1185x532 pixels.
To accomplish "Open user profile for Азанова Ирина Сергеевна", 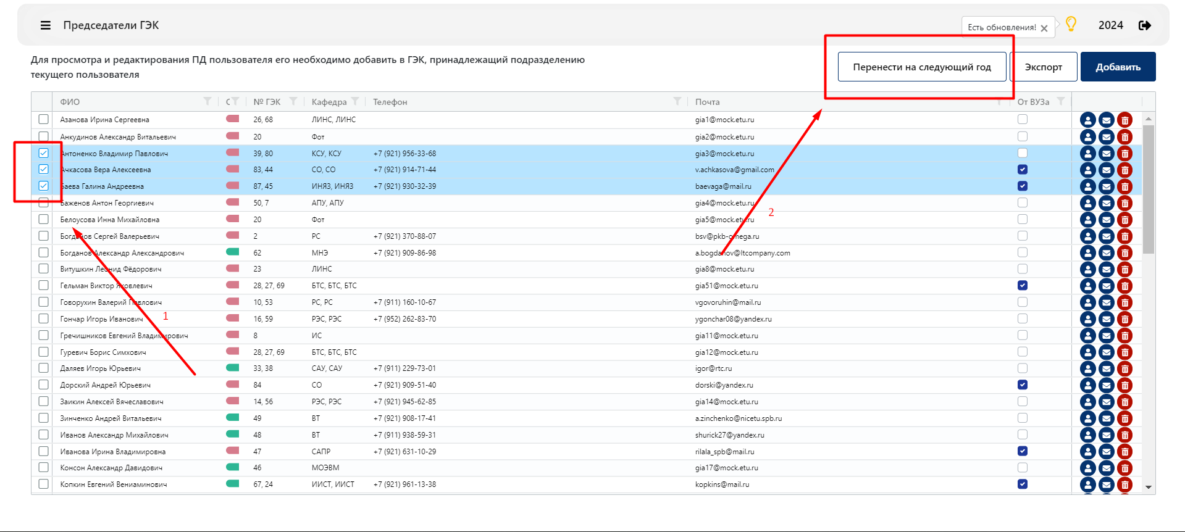I will 1087,120.
